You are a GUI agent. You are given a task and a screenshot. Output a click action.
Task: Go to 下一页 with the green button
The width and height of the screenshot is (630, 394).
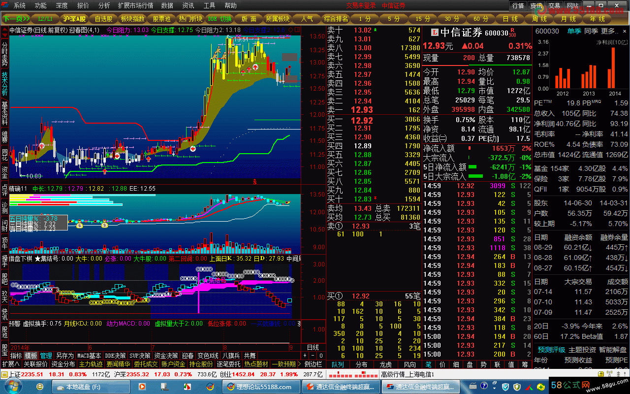(16, 19)
